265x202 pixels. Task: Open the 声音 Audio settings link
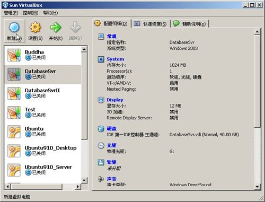[111, 179]
